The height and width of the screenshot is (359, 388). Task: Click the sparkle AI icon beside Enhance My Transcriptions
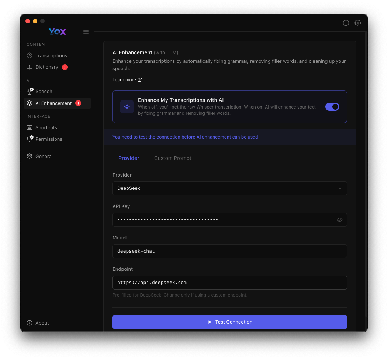127,107
